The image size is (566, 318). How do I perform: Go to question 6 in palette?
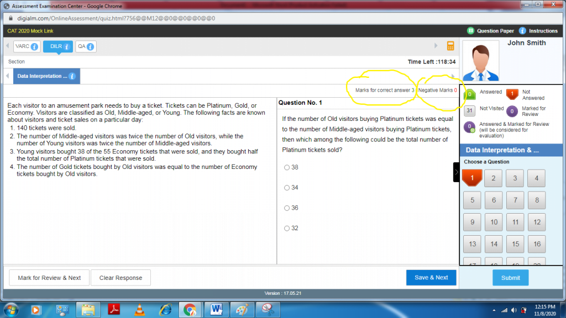tap(494, 200)
